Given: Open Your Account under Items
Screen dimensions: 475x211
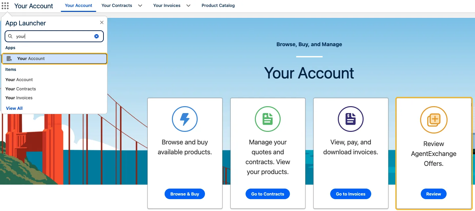Looking at the screenshot, I should tap(19, 80).
